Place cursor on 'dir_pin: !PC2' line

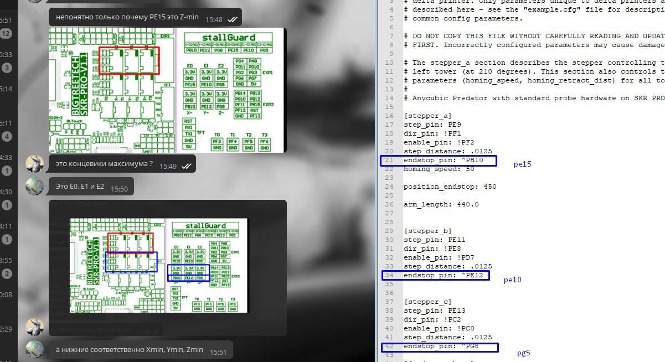coord(432,319)
